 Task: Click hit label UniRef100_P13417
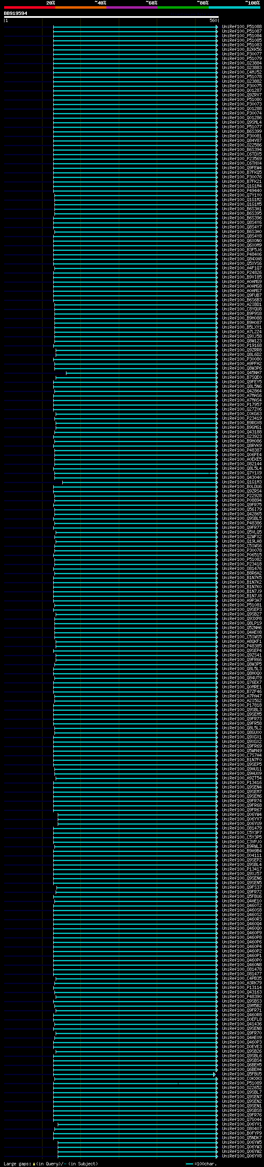pyautogui.click(x=242, y=869)
